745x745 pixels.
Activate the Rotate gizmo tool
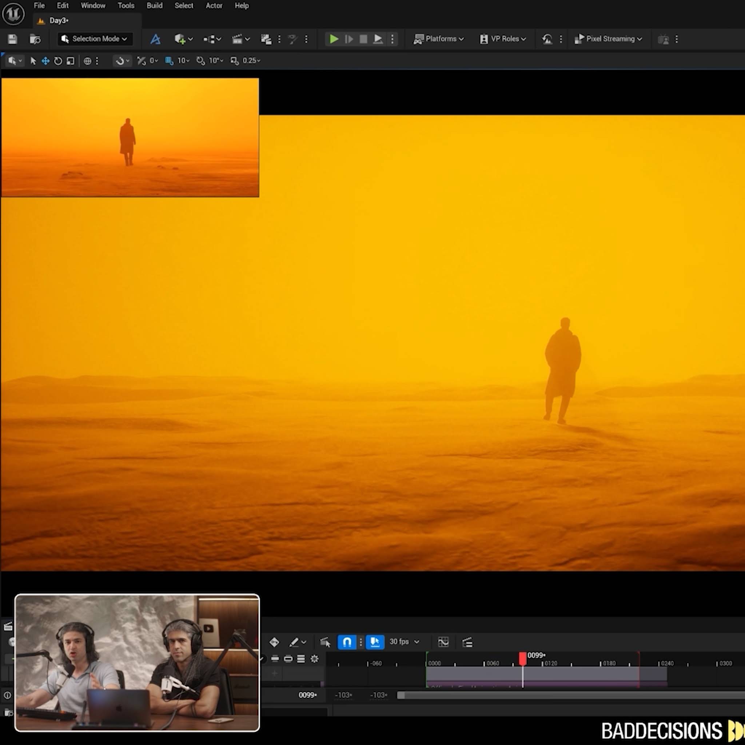coord(58,61)
